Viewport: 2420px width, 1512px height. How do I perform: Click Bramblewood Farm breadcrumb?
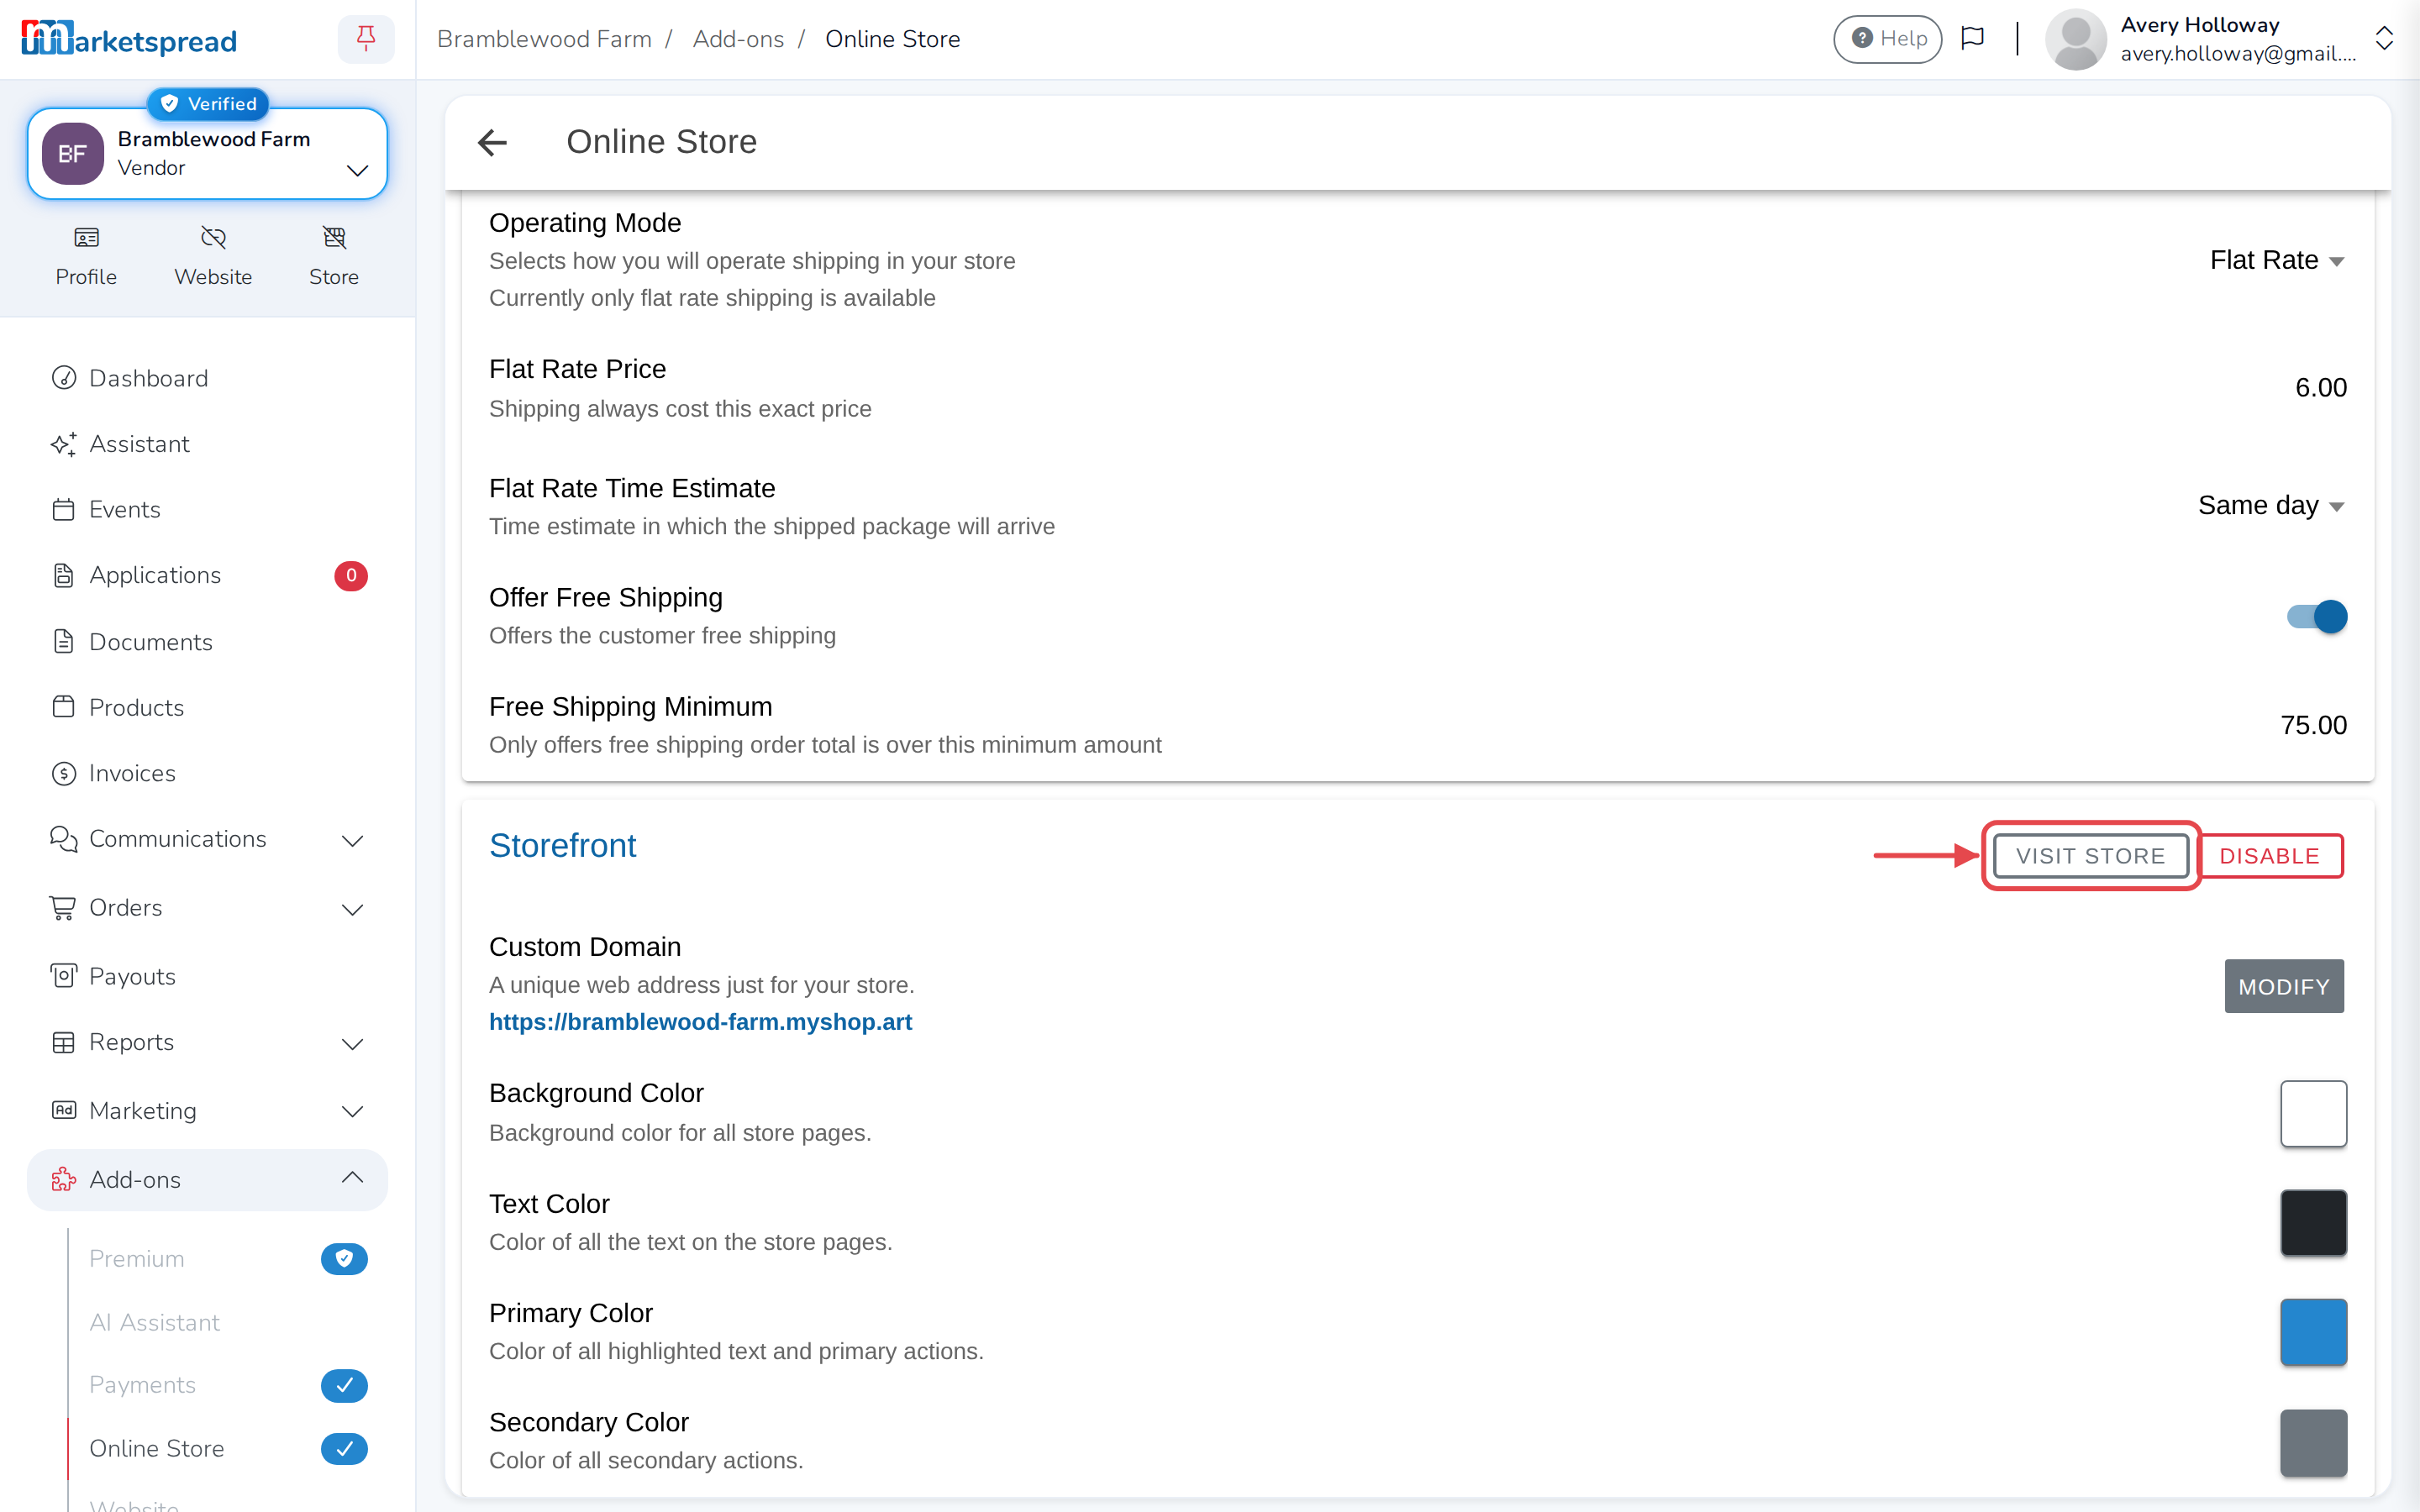coord(544,39)
